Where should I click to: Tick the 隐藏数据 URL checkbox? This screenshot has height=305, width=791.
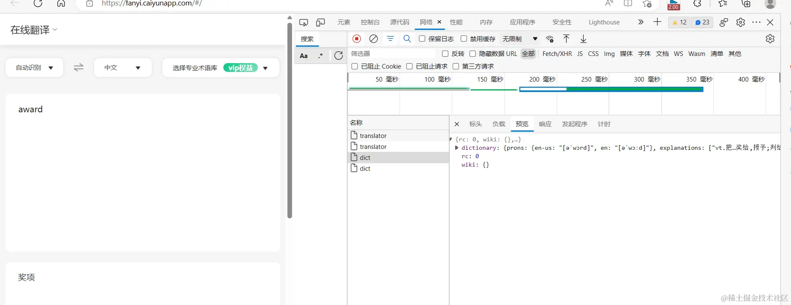click(x=472, y=54)
